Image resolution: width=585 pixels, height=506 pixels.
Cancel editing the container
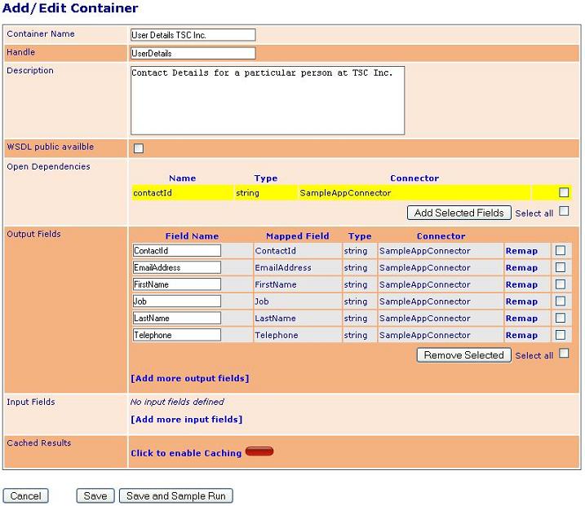tap(26, 496)
